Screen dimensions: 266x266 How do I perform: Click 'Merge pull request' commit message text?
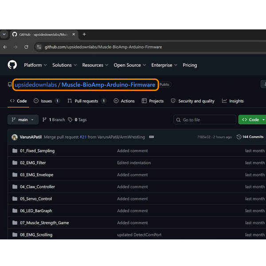click(x=61, y=137)
